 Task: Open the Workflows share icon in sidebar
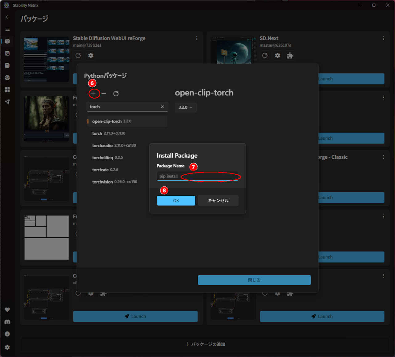[7, 102]
